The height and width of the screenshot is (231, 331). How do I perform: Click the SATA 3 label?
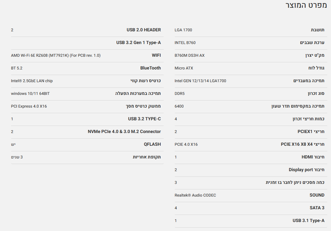pyautogui.click(x=317, y=208)
